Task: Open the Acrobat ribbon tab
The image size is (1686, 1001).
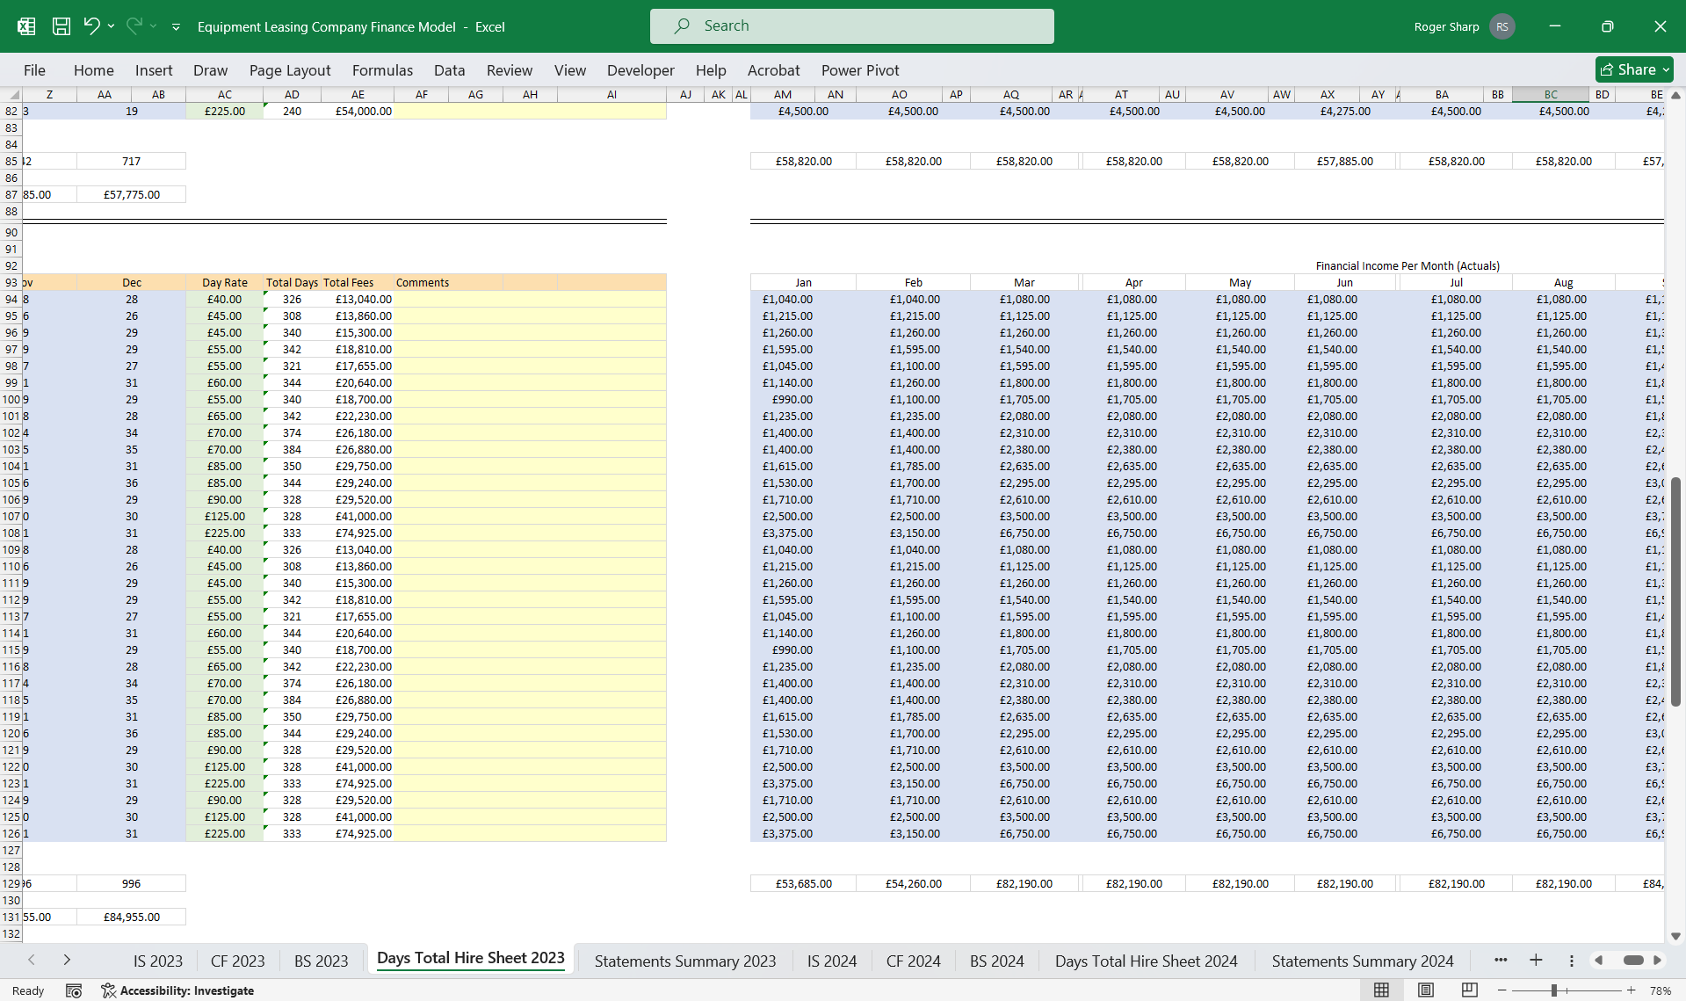Action: point(773,70)
